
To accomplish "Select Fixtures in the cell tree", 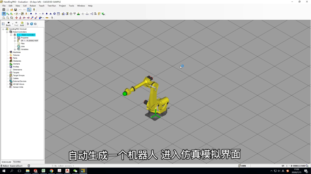I will (x=16, y=55).
